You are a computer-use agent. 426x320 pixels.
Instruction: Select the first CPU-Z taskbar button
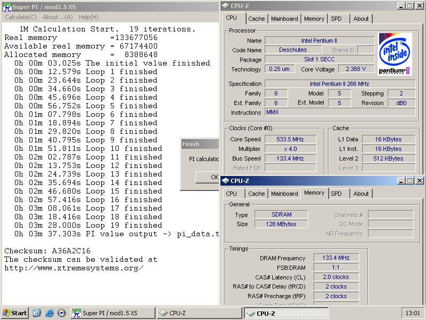pos(199,313)
